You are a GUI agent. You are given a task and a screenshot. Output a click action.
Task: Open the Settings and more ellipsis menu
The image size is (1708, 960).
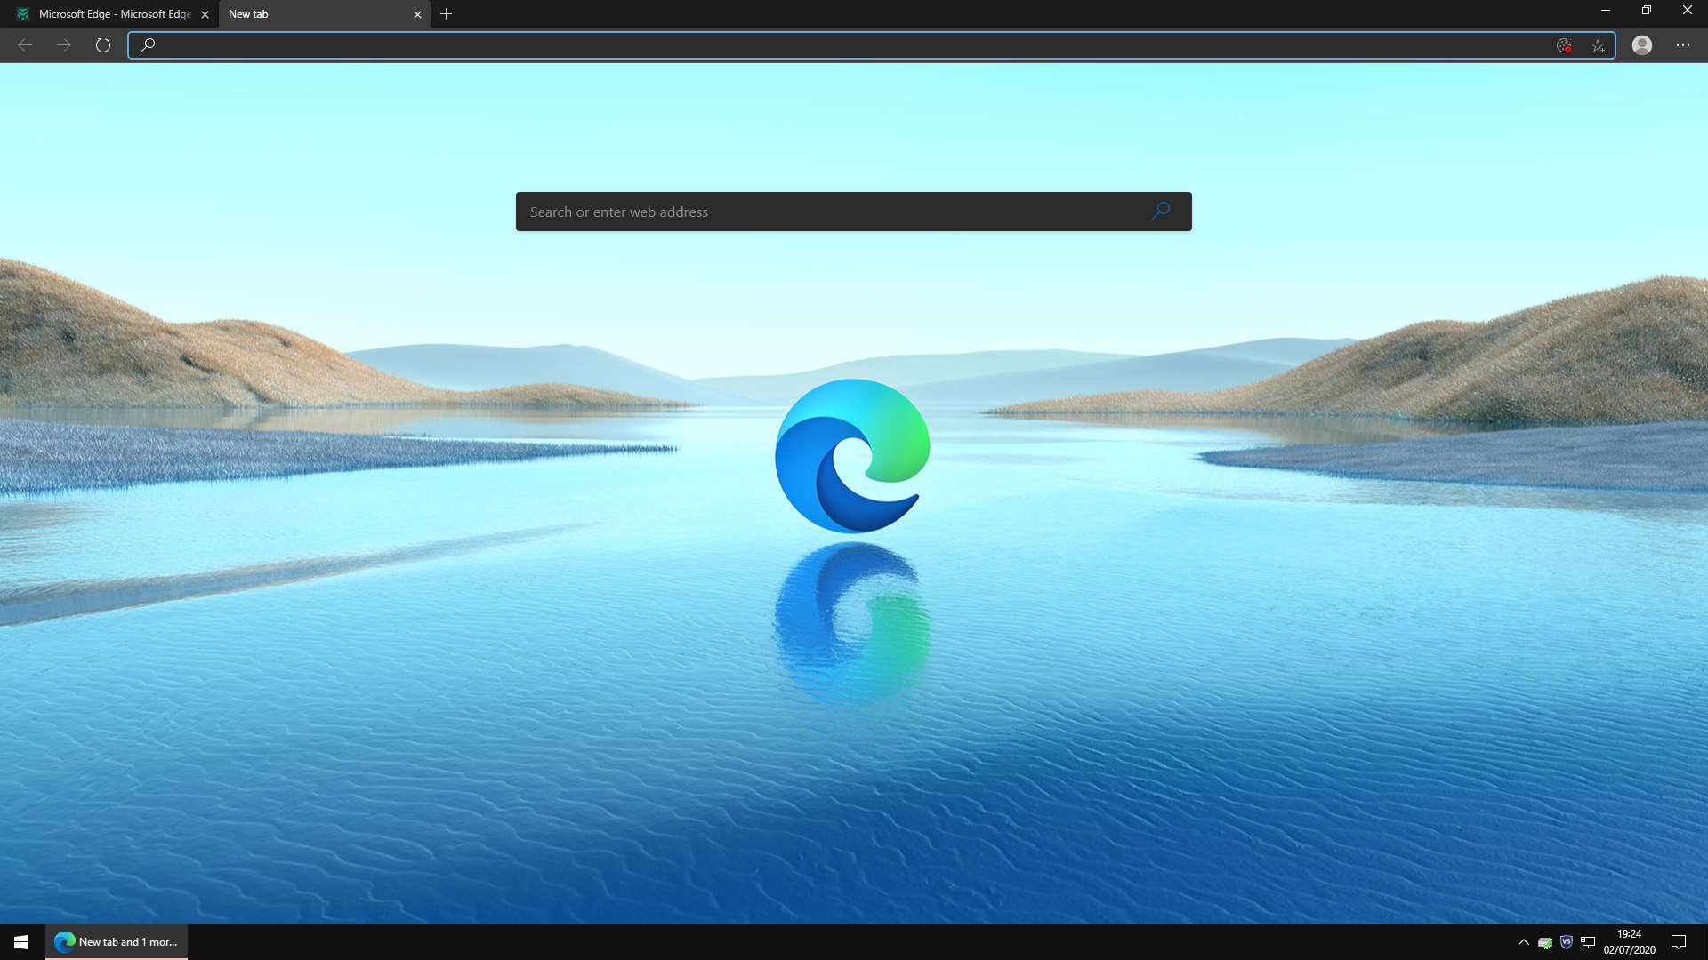pyautogui.click(x=1682, y=45)
